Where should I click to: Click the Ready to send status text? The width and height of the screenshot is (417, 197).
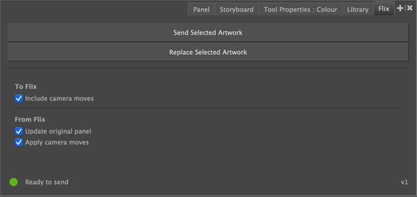pos(47,182)
